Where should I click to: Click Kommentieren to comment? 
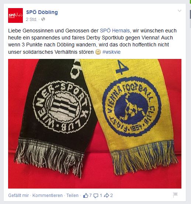(48, 195)
